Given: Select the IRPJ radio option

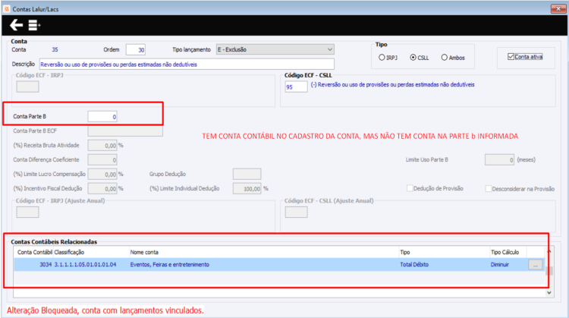Looking at the screenshot, I should (382, 58).
